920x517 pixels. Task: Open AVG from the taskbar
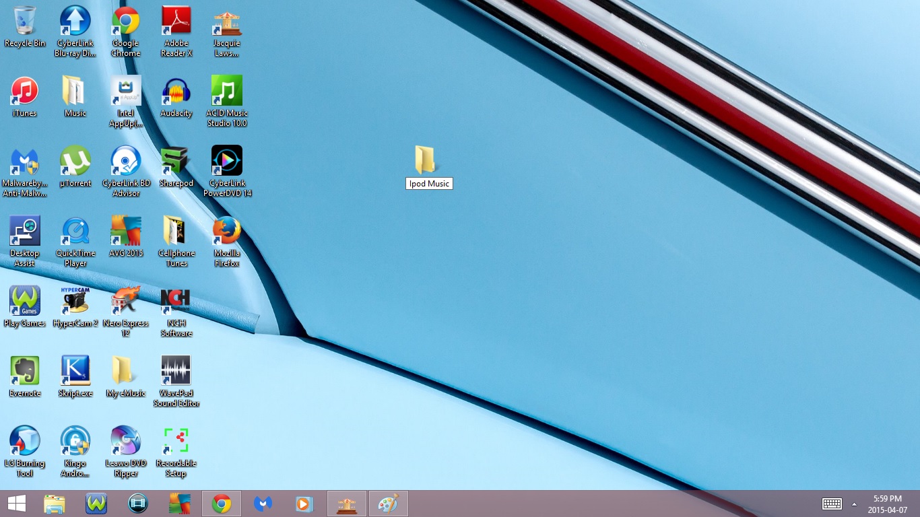pos(180,504)
